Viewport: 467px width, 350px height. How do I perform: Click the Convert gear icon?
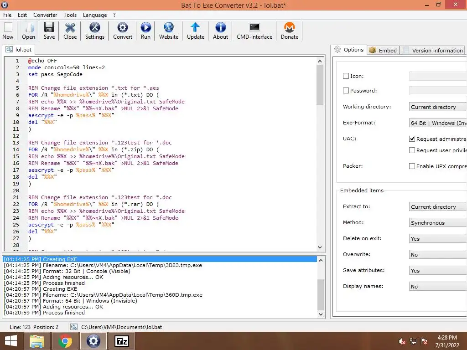(x=122, y=31)
